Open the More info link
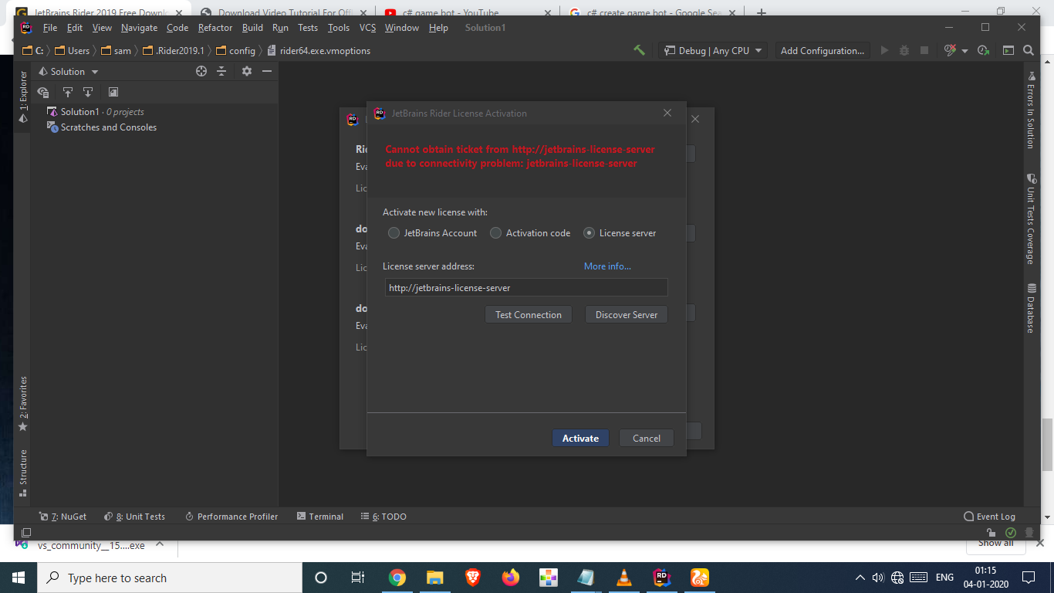Screen dimensions: 1054x593 point(607,266)
